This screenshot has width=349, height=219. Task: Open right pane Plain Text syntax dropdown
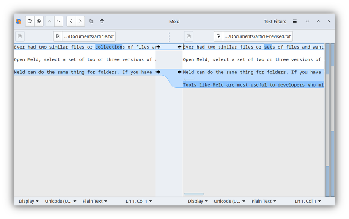click(264, 201)
